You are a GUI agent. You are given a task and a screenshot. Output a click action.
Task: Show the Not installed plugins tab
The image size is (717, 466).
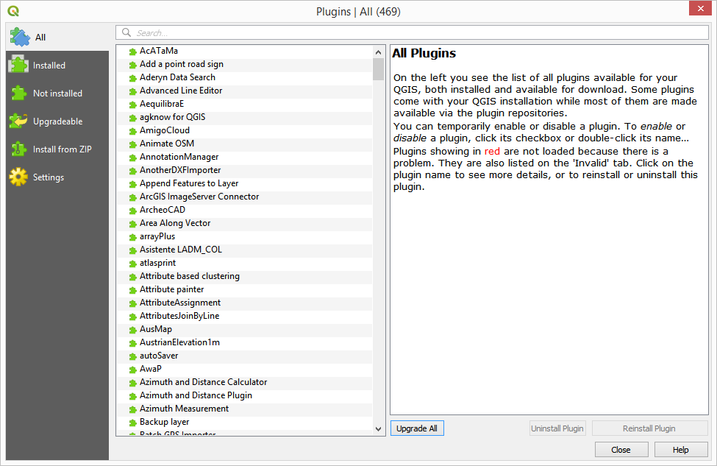tap(57, 93)
